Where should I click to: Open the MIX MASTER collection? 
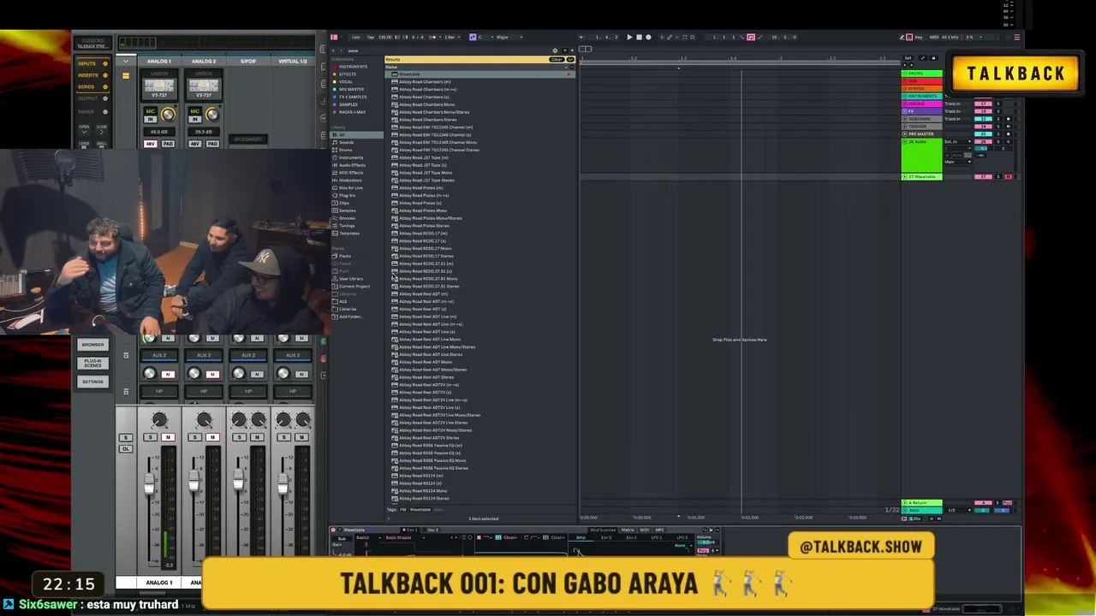pos(351,90)
